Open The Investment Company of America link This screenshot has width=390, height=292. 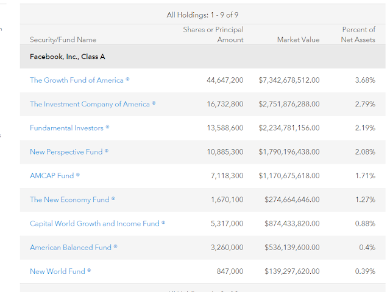click(x=90, y=104)
